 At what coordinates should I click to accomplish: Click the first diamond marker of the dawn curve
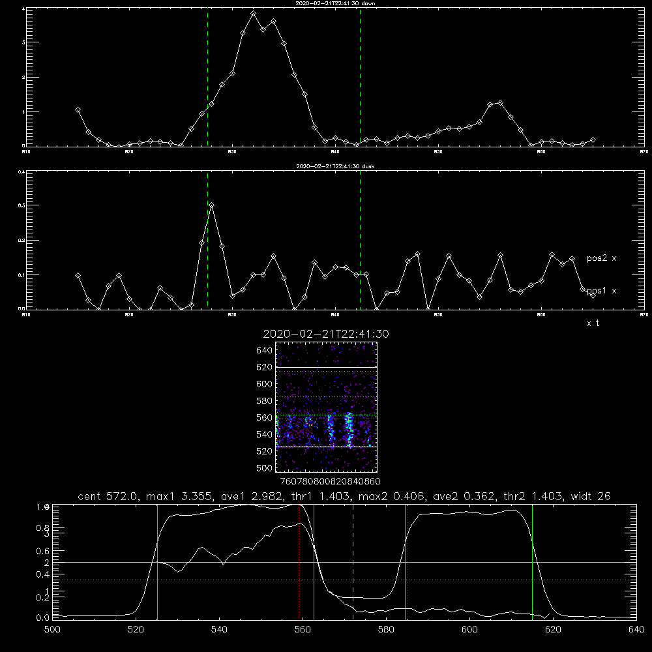click(x=78, y=110)
